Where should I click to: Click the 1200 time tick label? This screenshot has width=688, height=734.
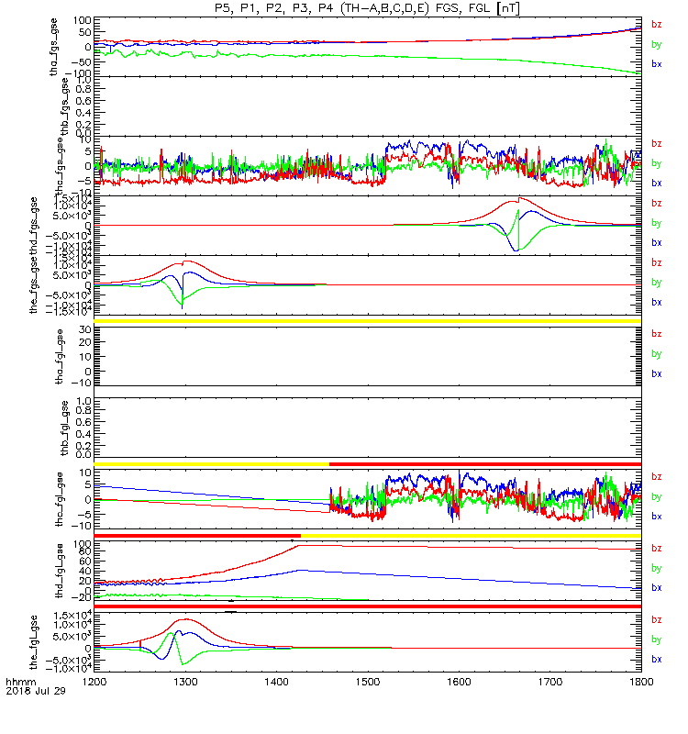pyautogui.click(x=94, y=682)
